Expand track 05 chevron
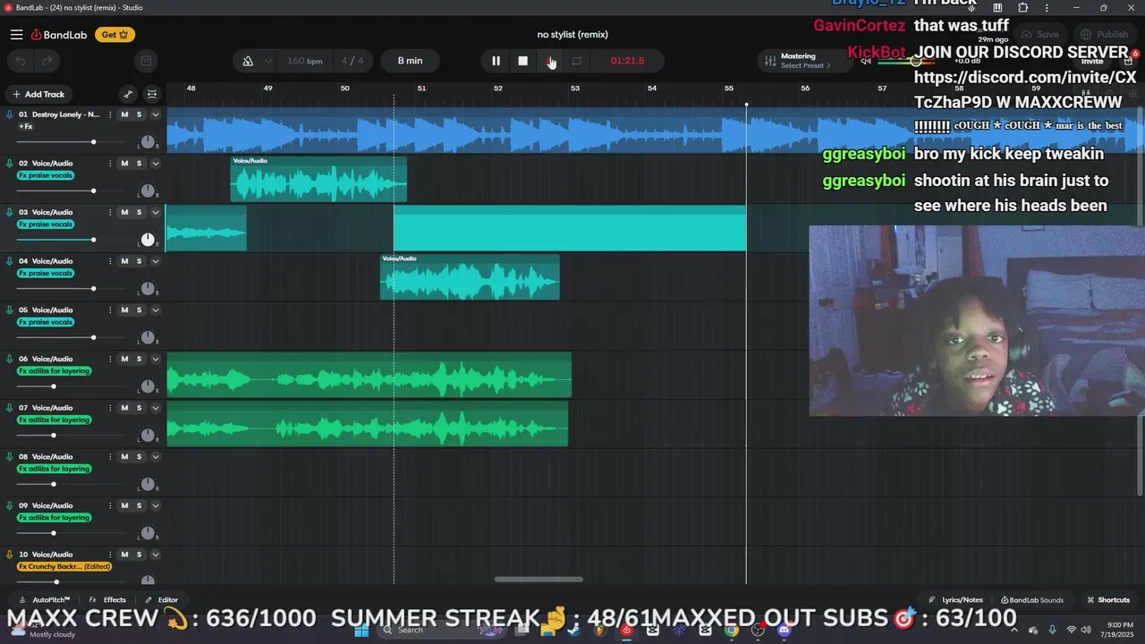 click(155, 310)
